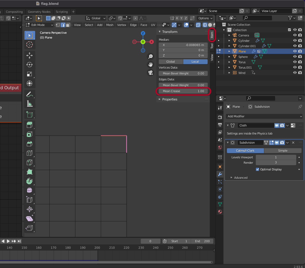
Task: Toggle visibility of Camera in outliner
Action: (x=295, y=35)
